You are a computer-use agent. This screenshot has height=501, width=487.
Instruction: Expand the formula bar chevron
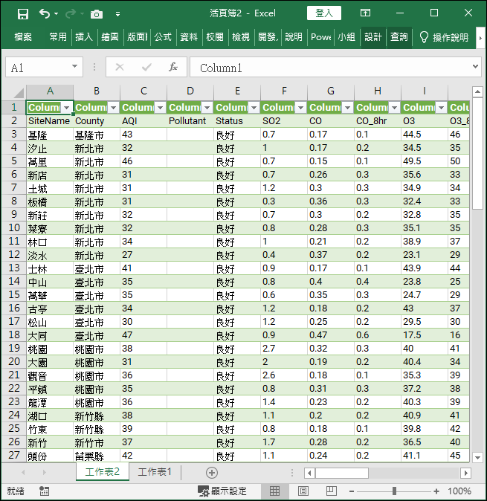(475, 66)
